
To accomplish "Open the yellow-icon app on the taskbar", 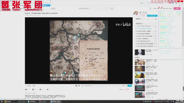I will pos(9,101).
